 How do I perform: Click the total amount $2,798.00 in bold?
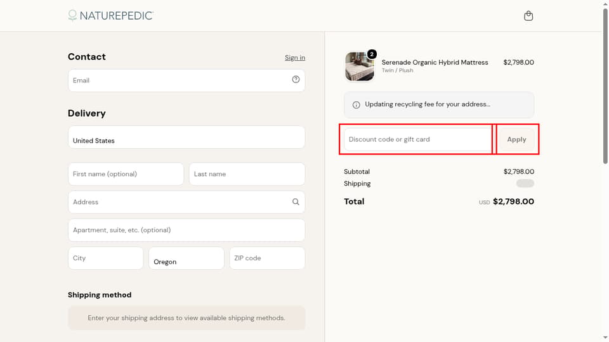click(x=513, y=201)
